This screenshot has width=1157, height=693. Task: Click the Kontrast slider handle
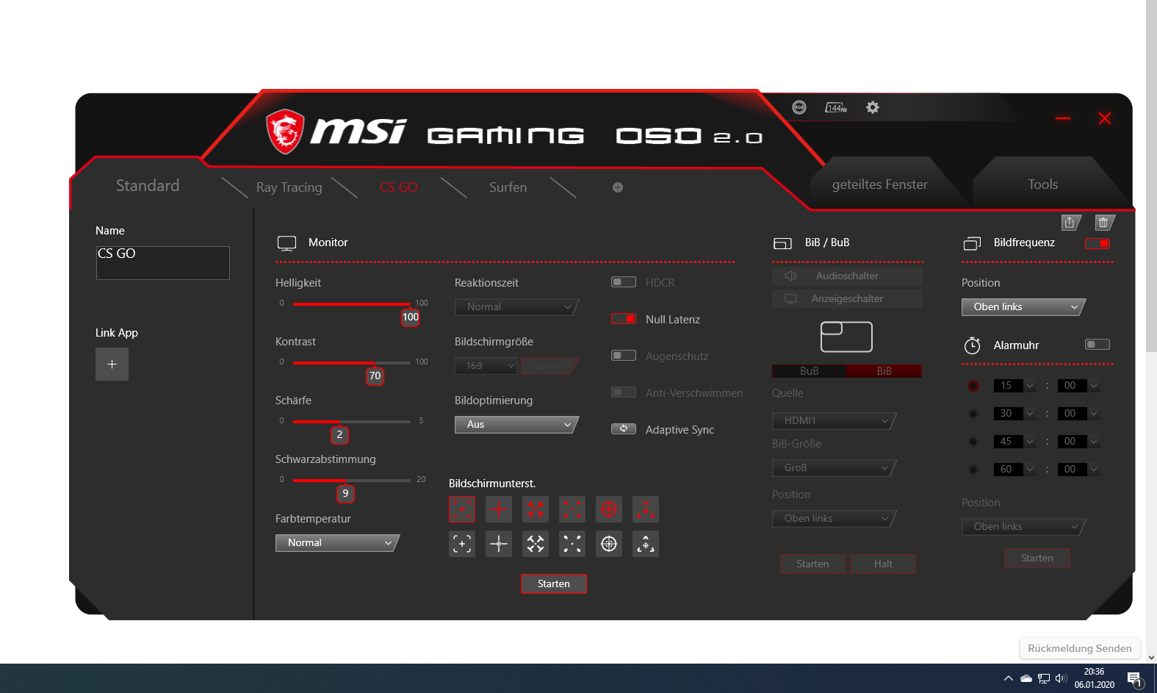click(x=375, y=376)
